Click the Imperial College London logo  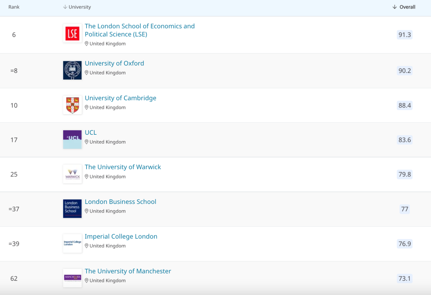pyautogui.click(x=72, y=243)
